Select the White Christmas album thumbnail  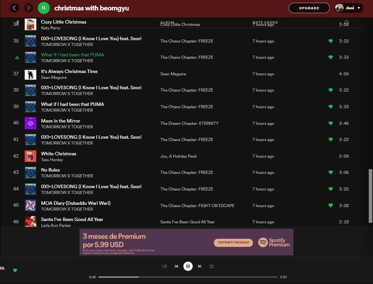point(31,156)
